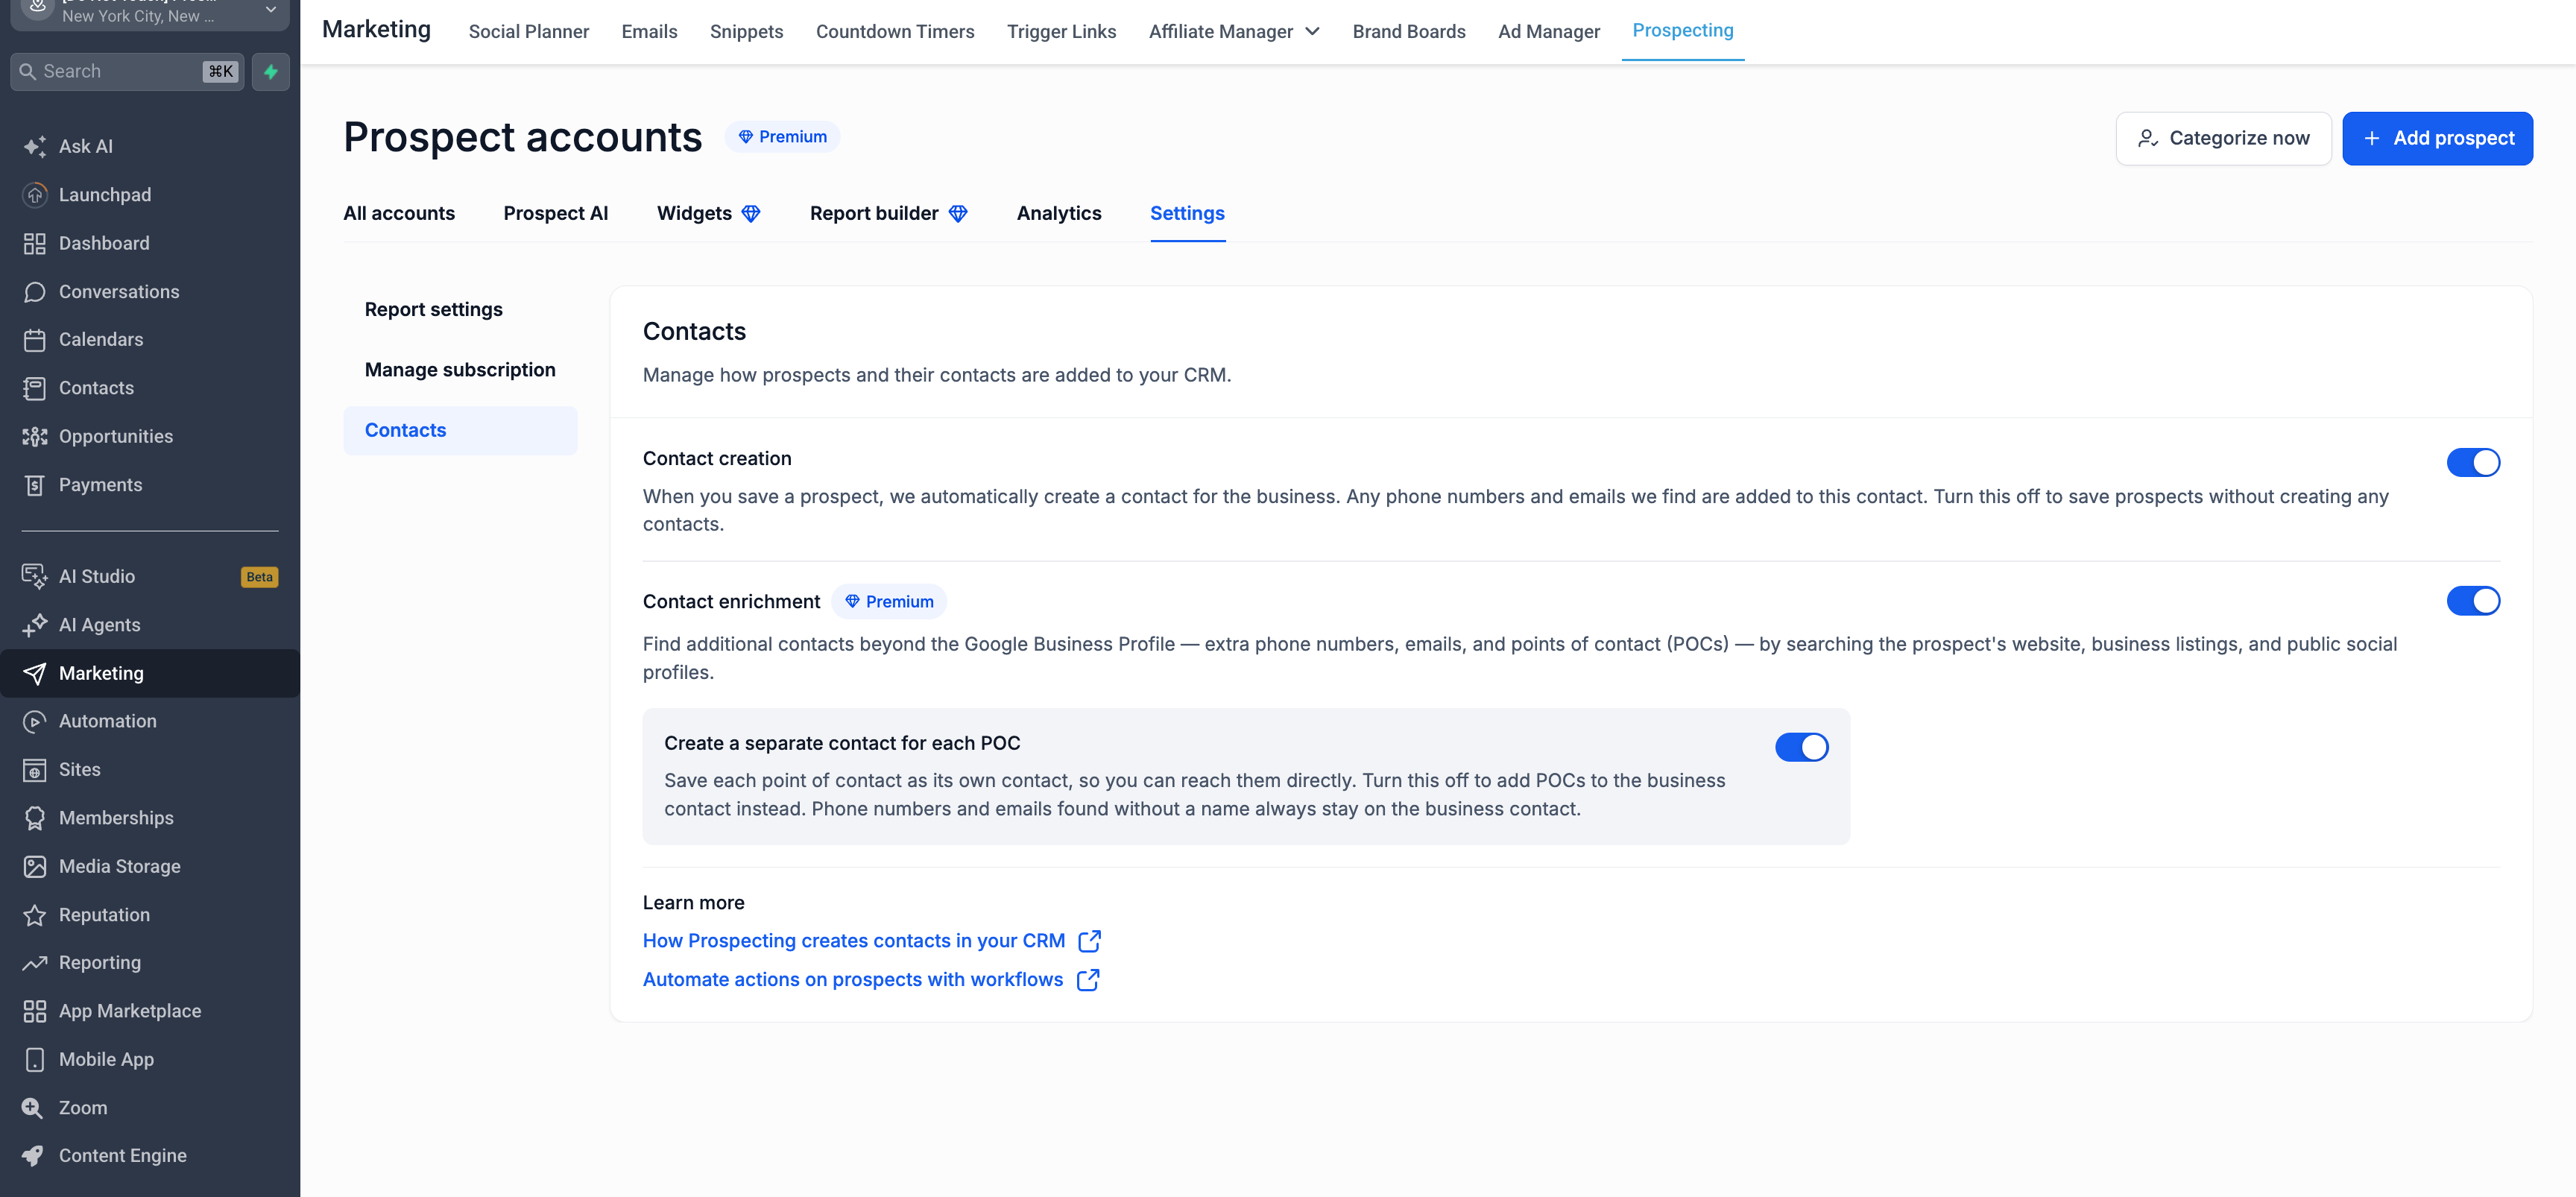Open Content Engine rocket icon
The height and width of the screenshot is (1197, 2576).
click(x=33, y=1156)
